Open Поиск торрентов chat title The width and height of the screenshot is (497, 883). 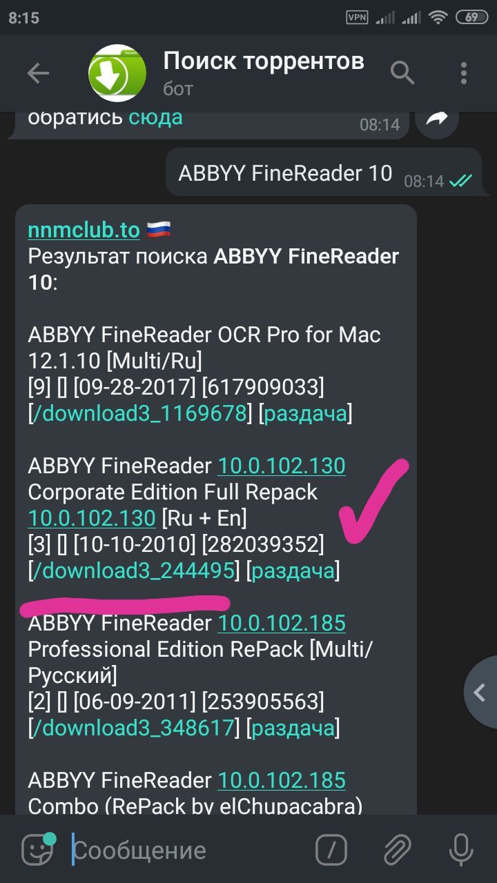[x=264, y=61]
